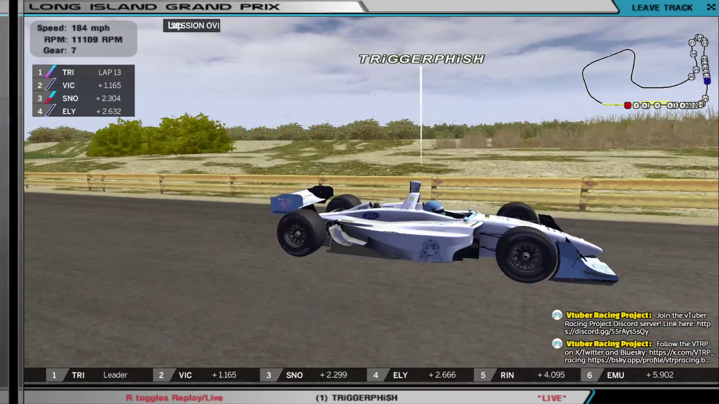This screenshot has height=404, width=719.
Task: Click VIC +1.165 entry in bottom ticker
Action: 196,375
